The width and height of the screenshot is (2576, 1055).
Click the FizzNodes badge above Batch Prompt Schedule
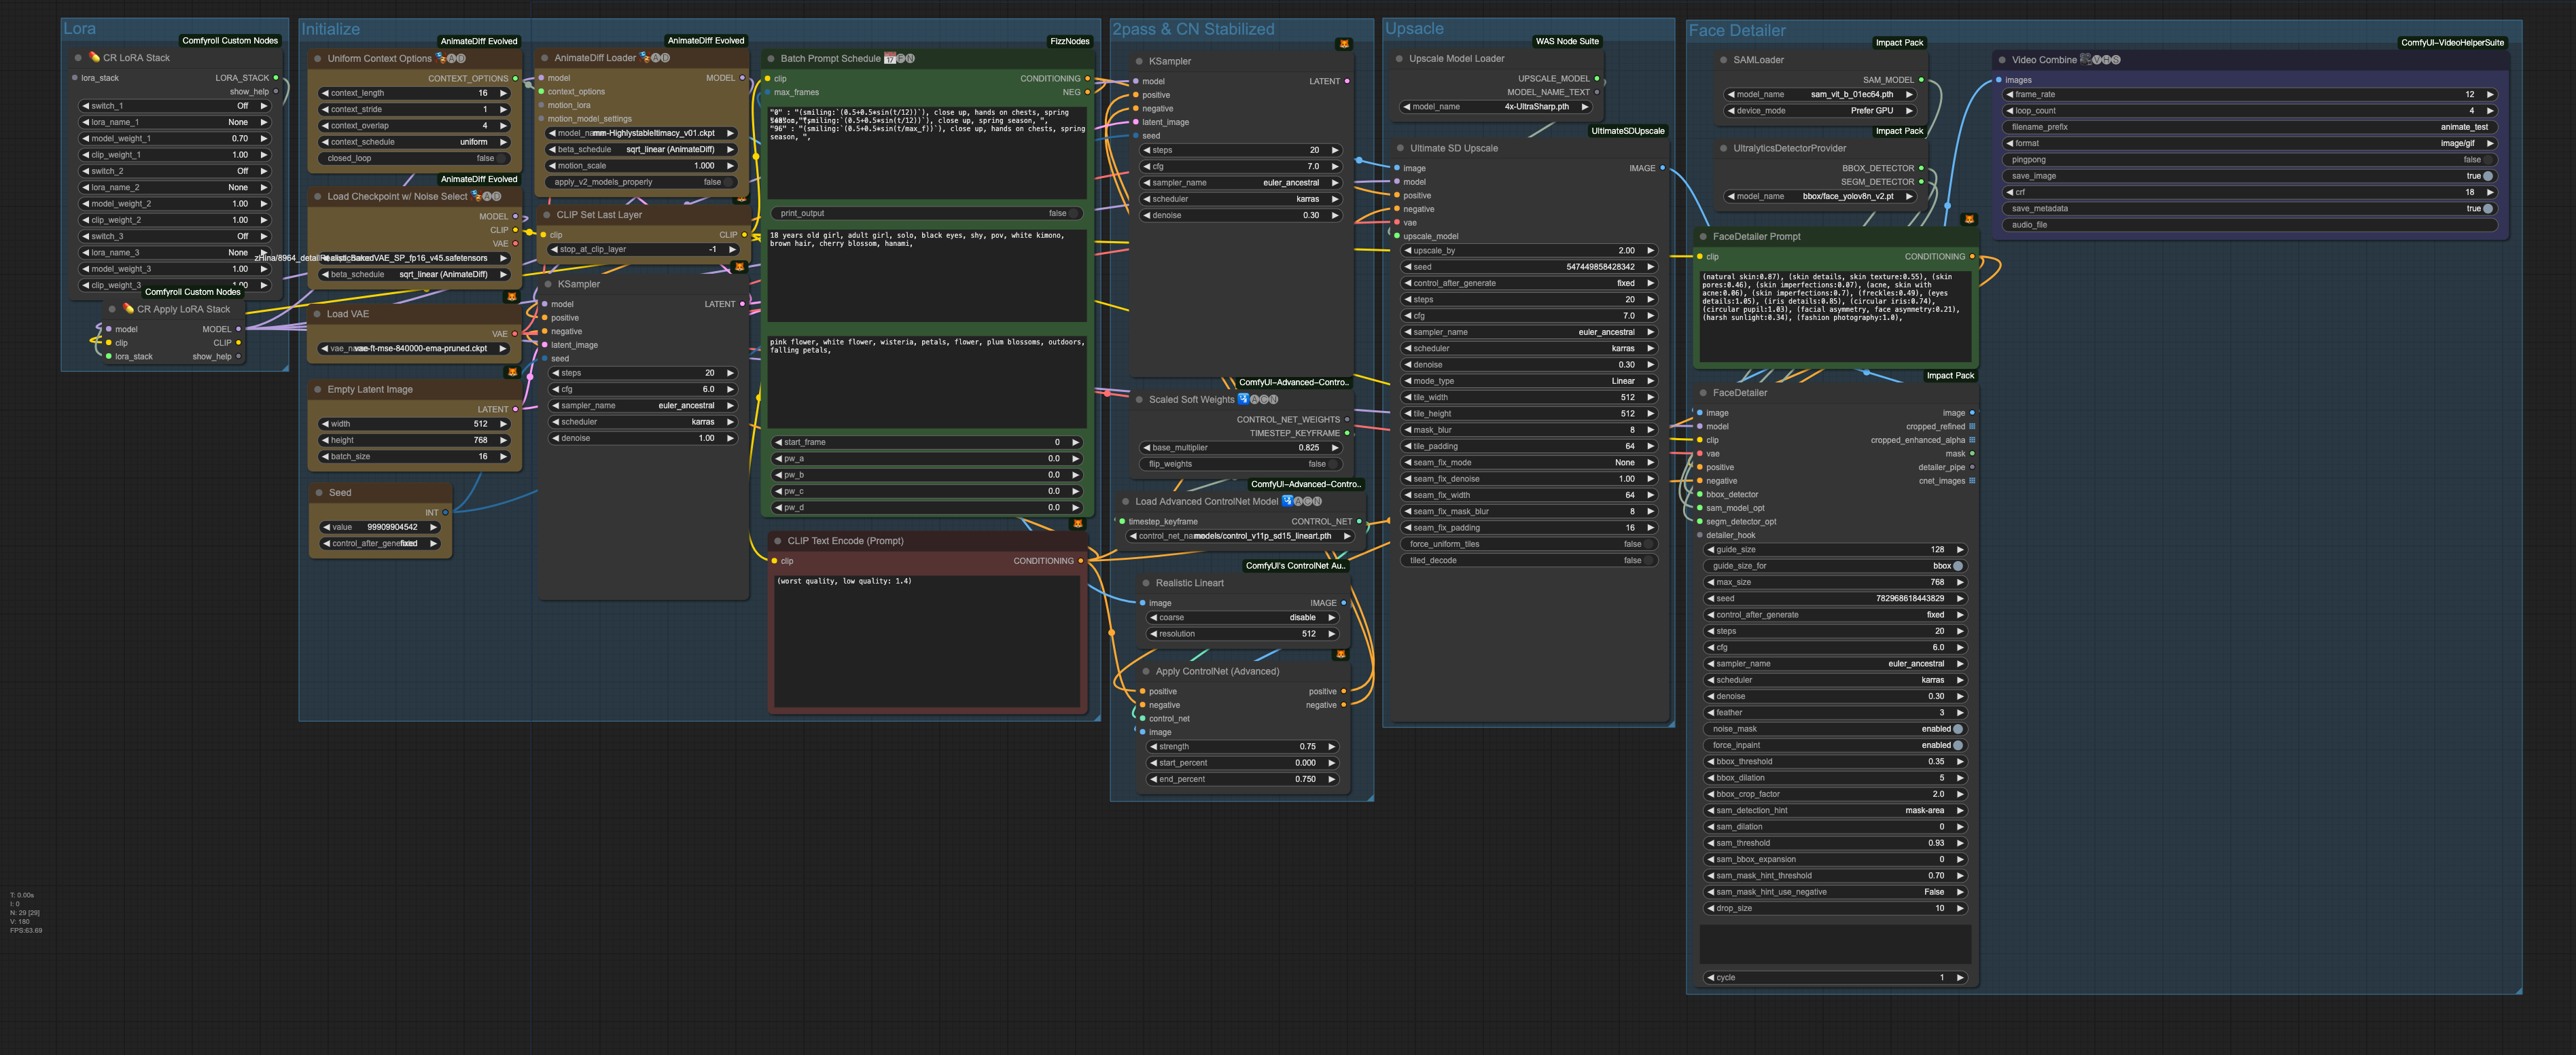pyautogui.click(x=1069, y=41)
